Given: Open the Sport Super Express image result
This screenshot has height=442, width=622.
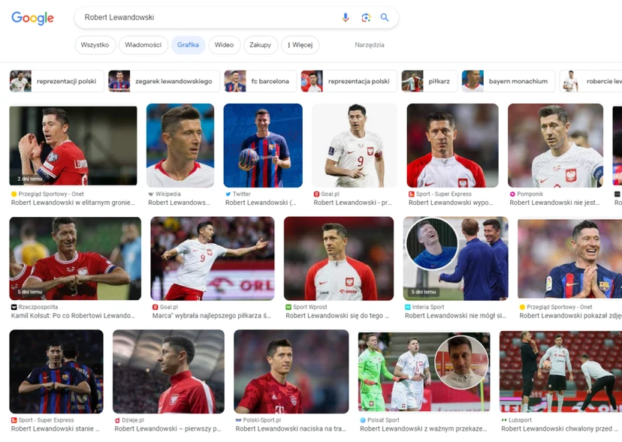Looking at the screenshot, I should (x=453, y=146).
